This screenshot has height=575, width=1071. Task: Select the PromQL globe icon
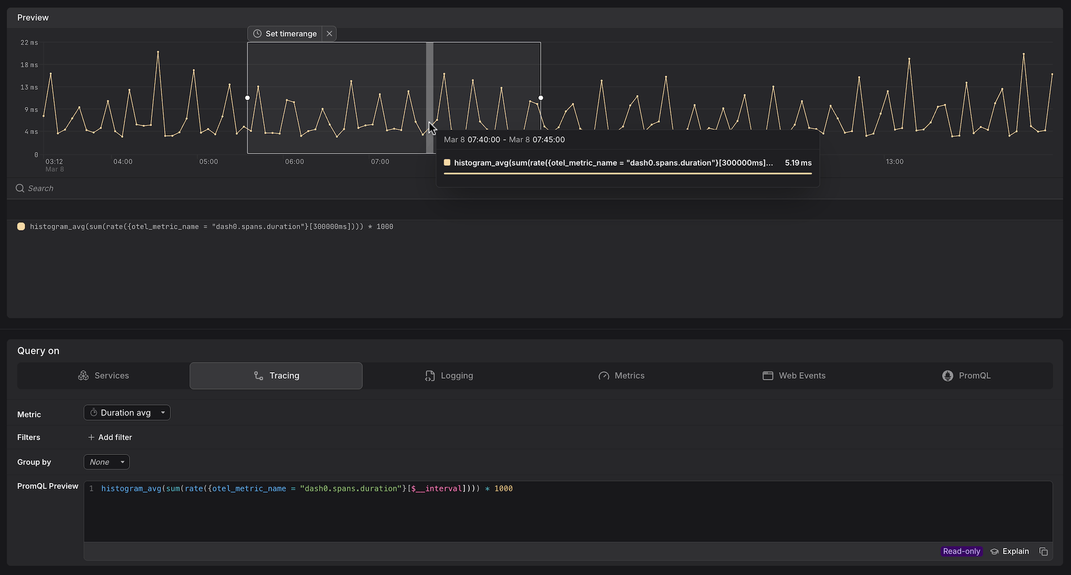click(947, 375)
